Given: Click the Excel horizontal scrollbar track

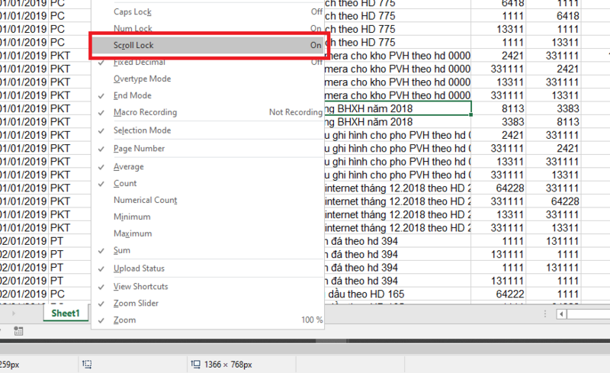Looking at the screenshot, I should tap(588, 314).
